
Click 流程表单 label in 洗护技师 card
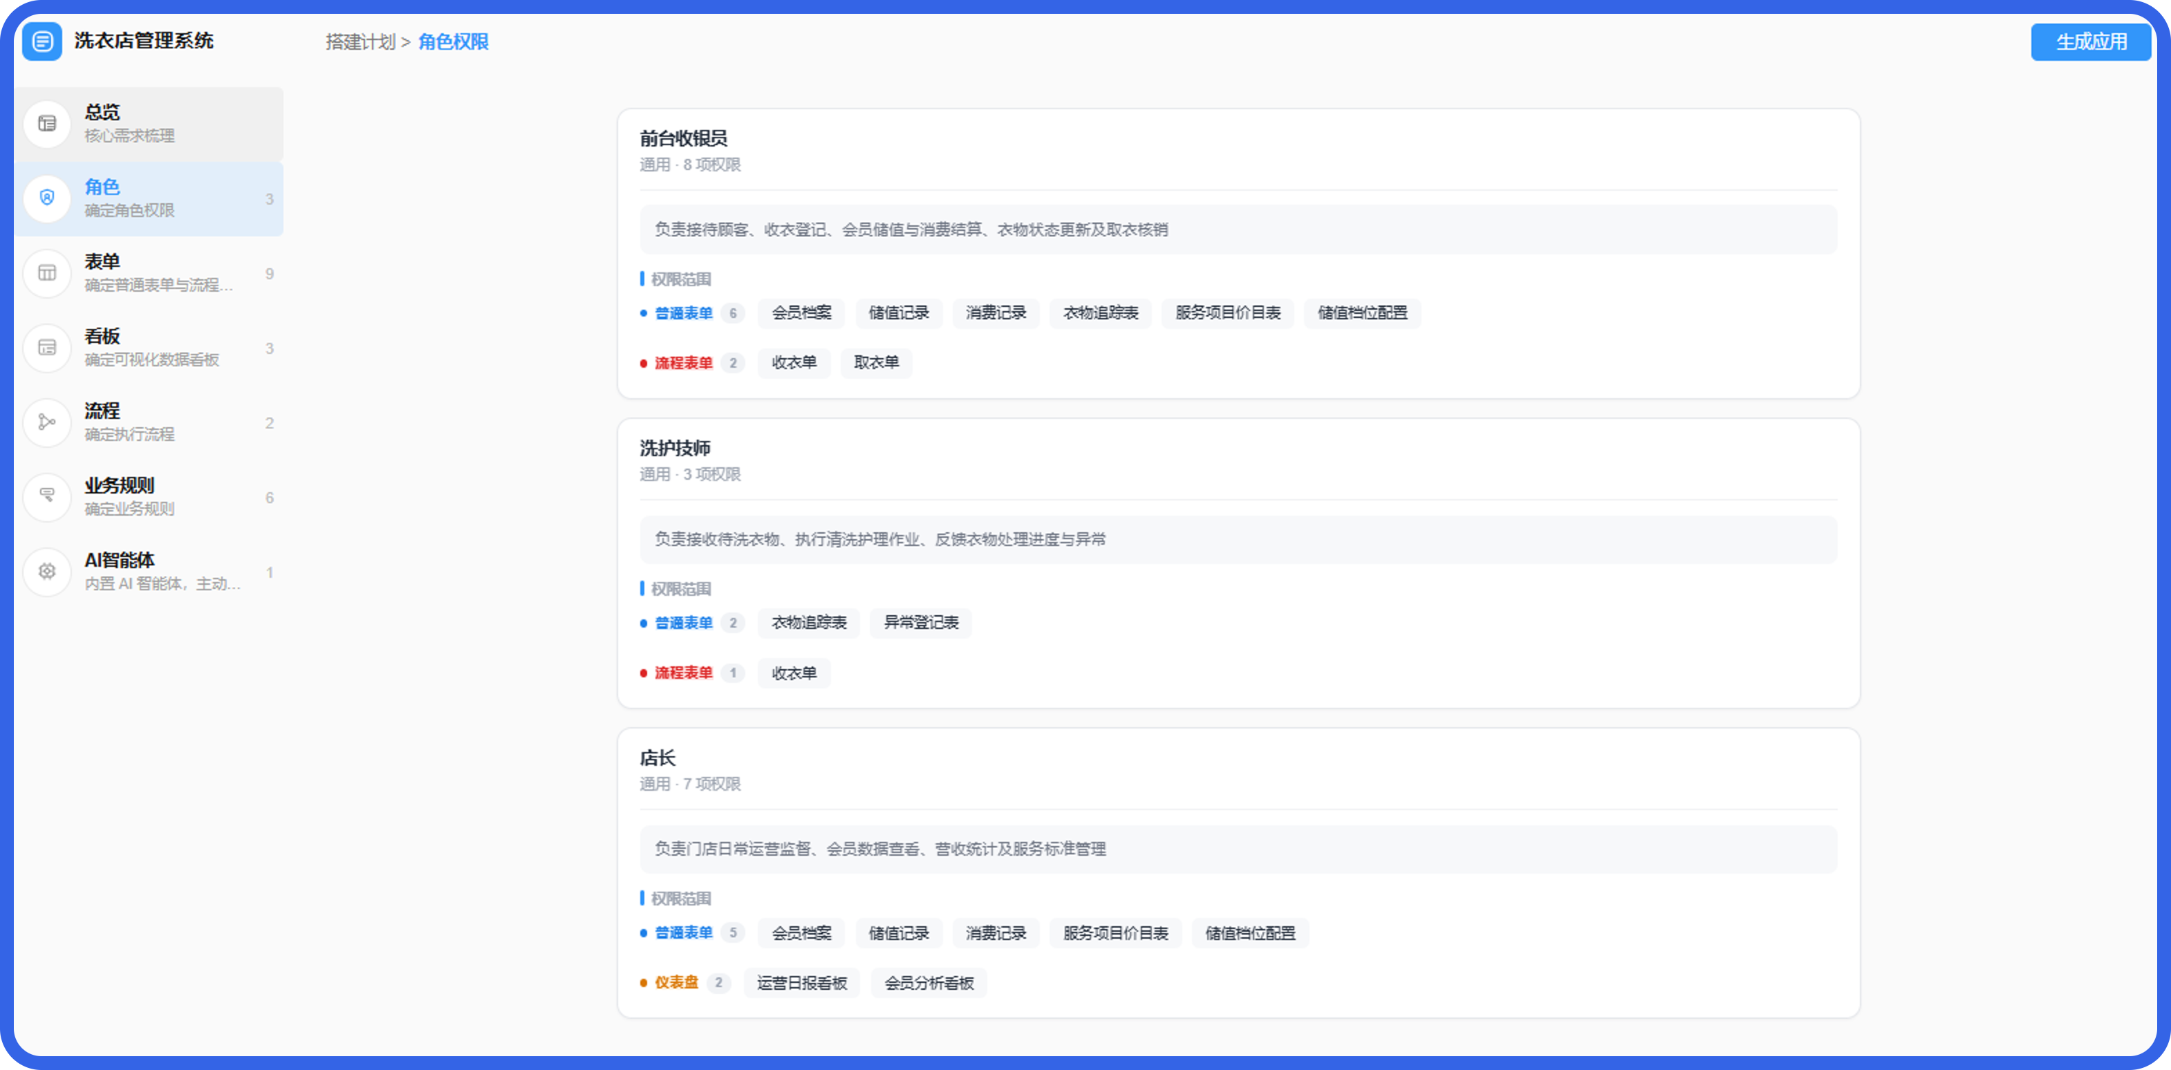click(684, 673)
